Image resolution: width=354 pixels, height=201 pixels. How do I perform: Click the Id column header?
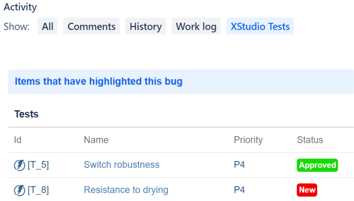(x=17, y=140)
